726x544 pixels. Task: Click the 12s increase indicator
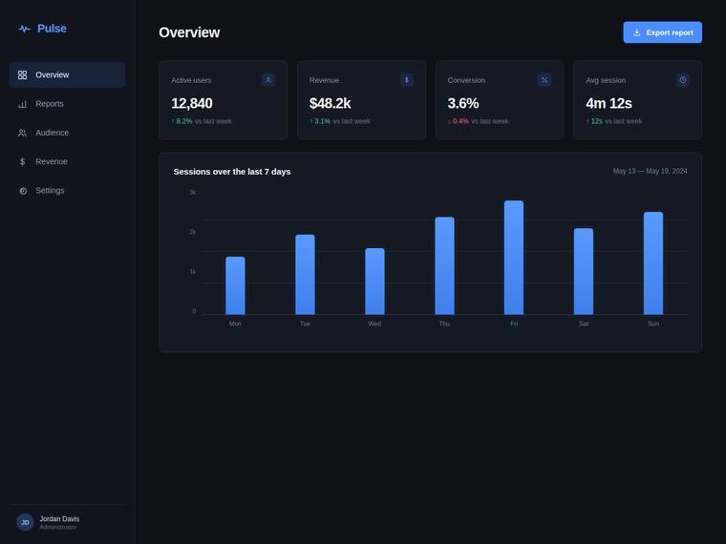(x=594, y=121)
